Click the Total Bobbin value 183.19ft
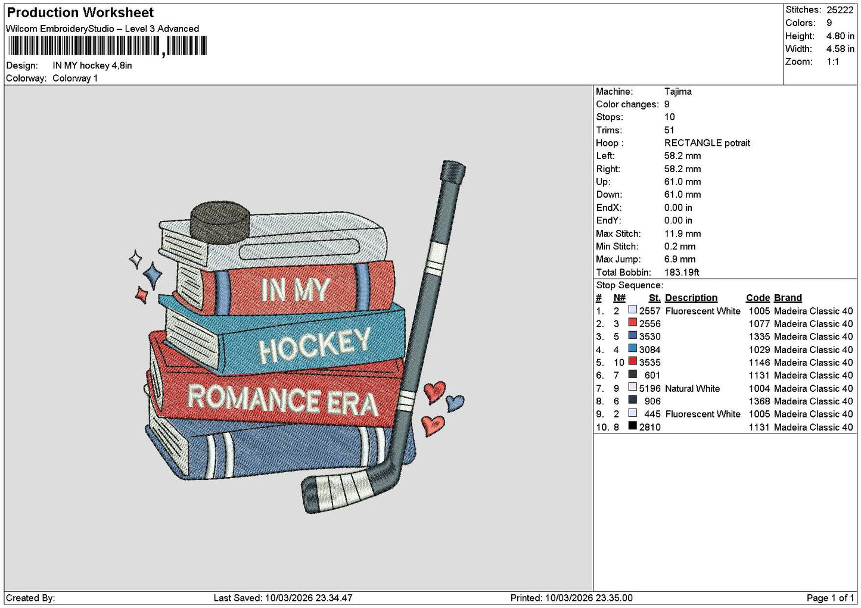Image resolution: width=861 pixels, height=608 pixels. click(682, 272)
